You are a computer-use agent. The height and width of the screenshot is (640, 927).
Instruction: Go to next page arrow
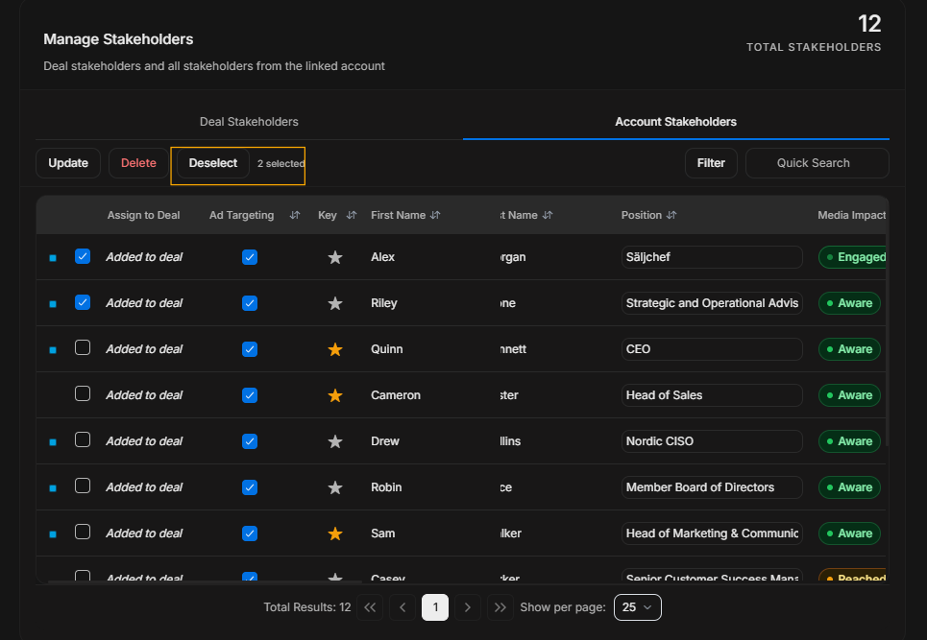(x=468, y=607)
